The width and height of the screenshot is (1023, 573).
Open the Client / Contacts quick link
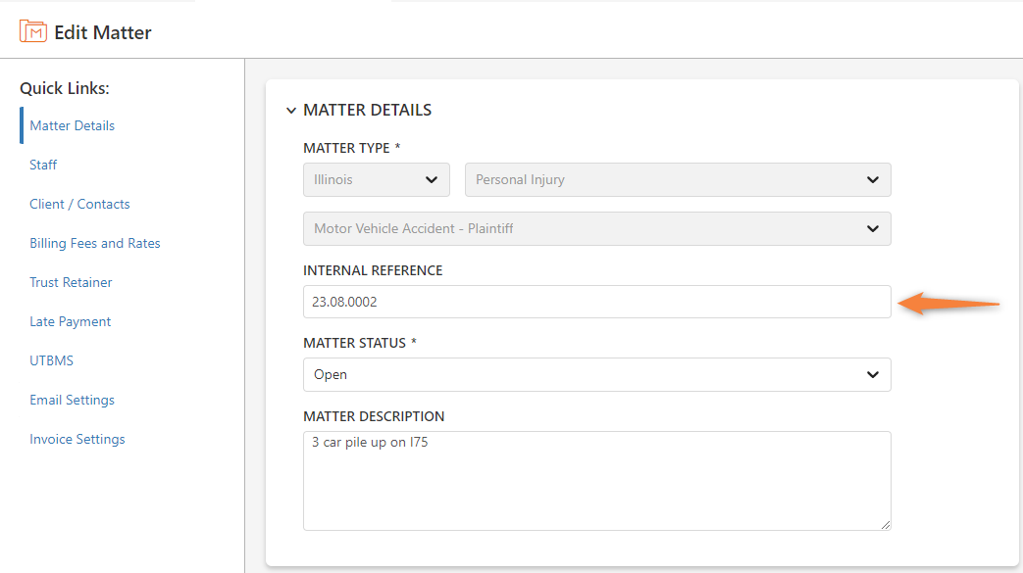tap(79, 204)
